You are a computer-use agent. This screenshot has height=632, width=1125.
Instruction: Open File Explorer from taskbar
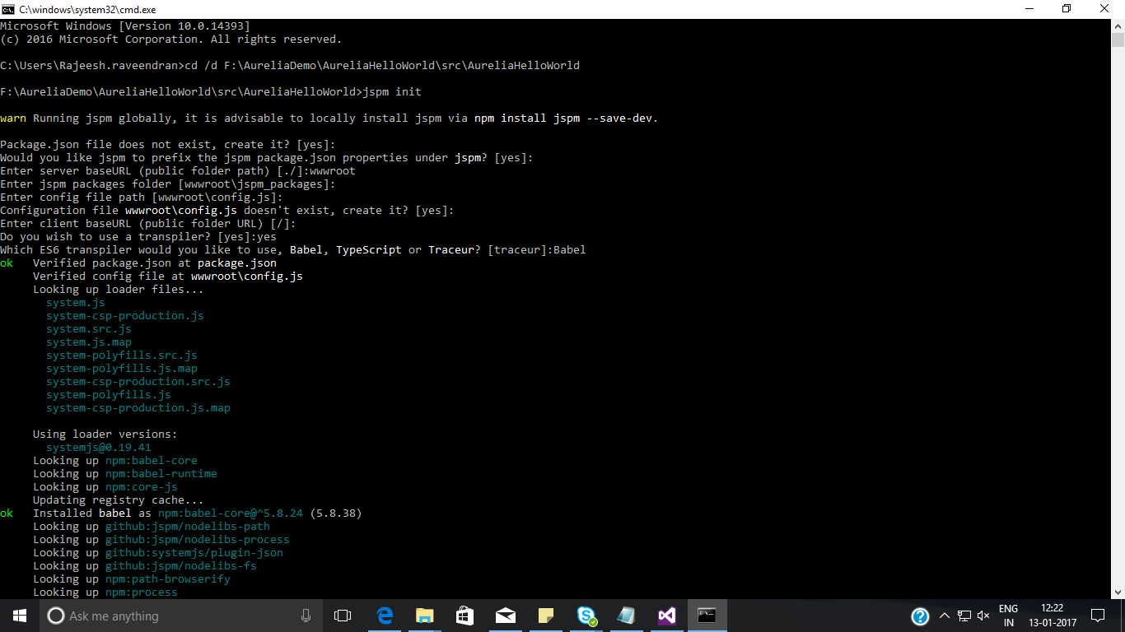[x=425, y=616]
